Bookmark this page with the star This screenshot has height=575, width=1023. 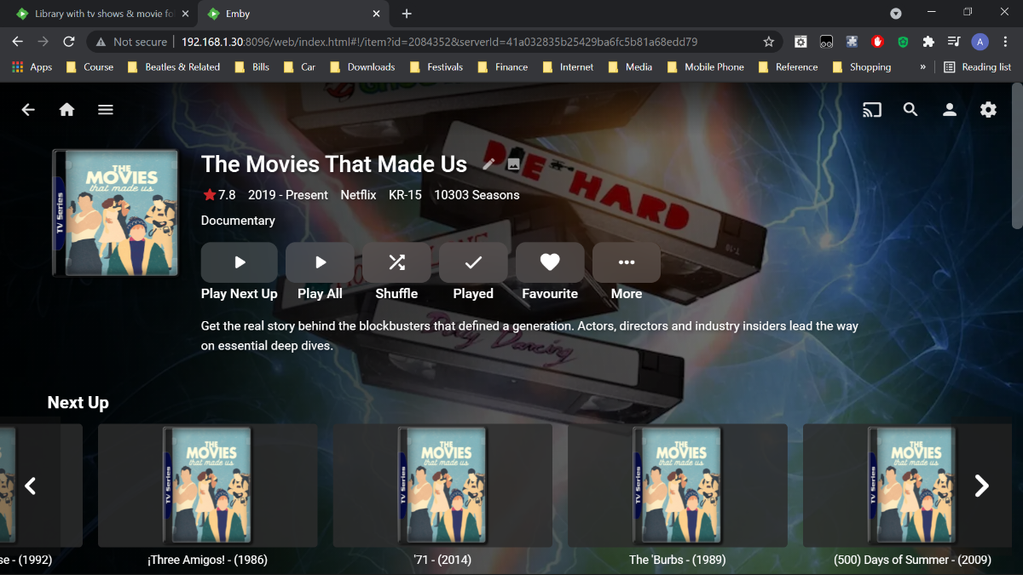pos(768,41)
